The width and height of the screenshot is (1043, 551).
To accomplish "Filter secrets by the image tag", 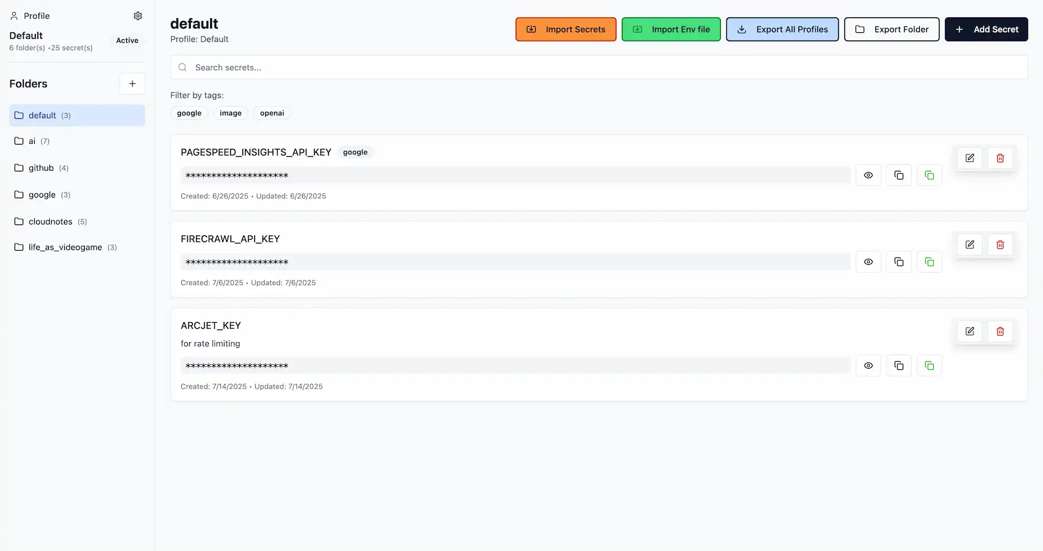I will coord(230,113).
